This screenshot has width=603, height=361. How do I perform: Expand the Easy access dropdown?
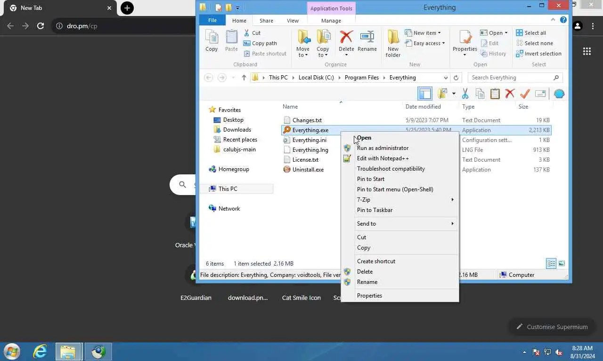coord(424,43)
